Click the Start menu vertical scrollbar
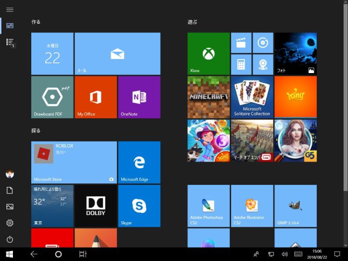The width and height of the screenshot is (348, 261). (x=345, y=99)
